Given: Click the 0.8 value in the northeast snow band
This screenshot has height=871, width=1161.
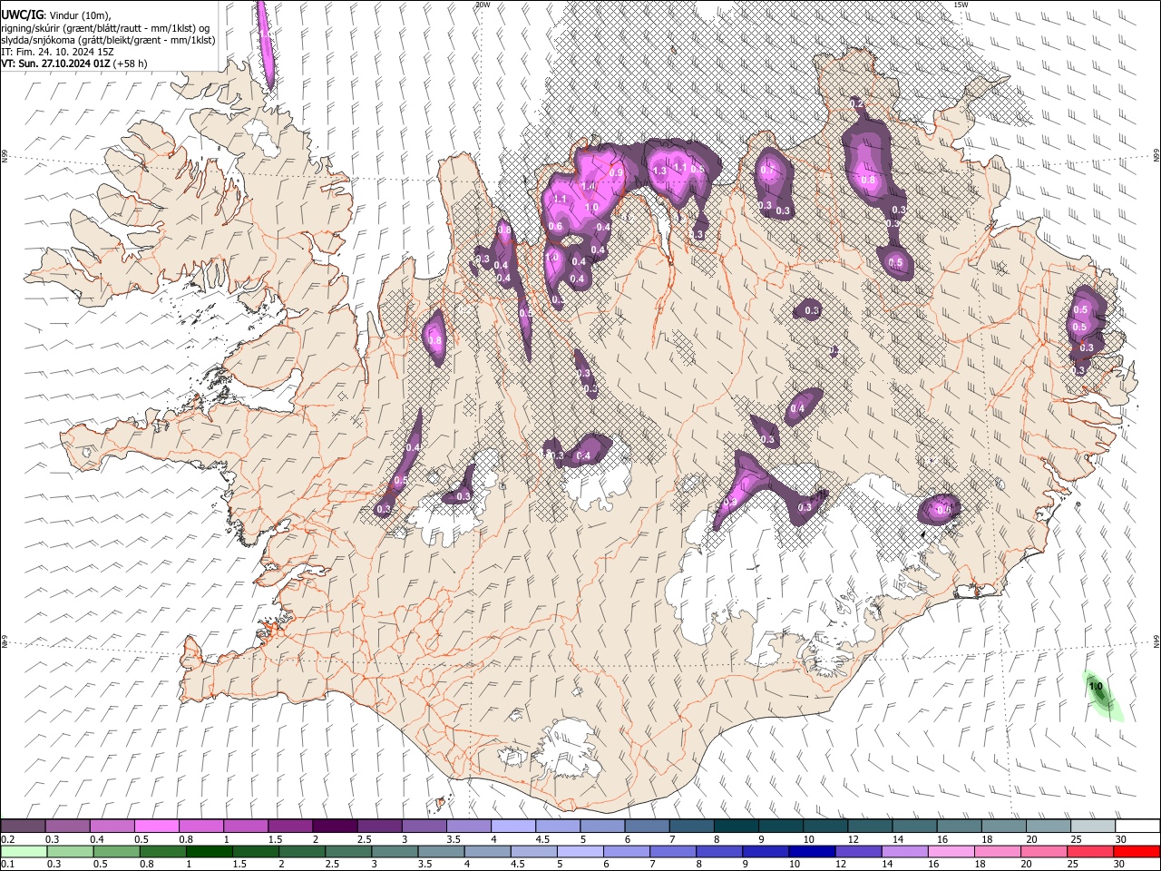Looking at the screenshot, I should coord(868,180).
